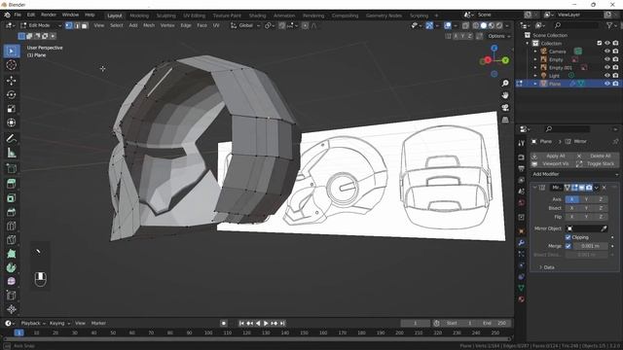
Task: Select the Knife tool
Action: (x=11, y=240)
